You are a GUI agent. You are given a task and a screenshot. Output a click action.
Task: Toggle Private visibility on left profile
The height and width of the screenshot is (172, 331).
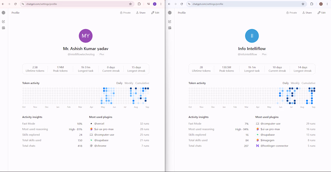click(125, 13)
